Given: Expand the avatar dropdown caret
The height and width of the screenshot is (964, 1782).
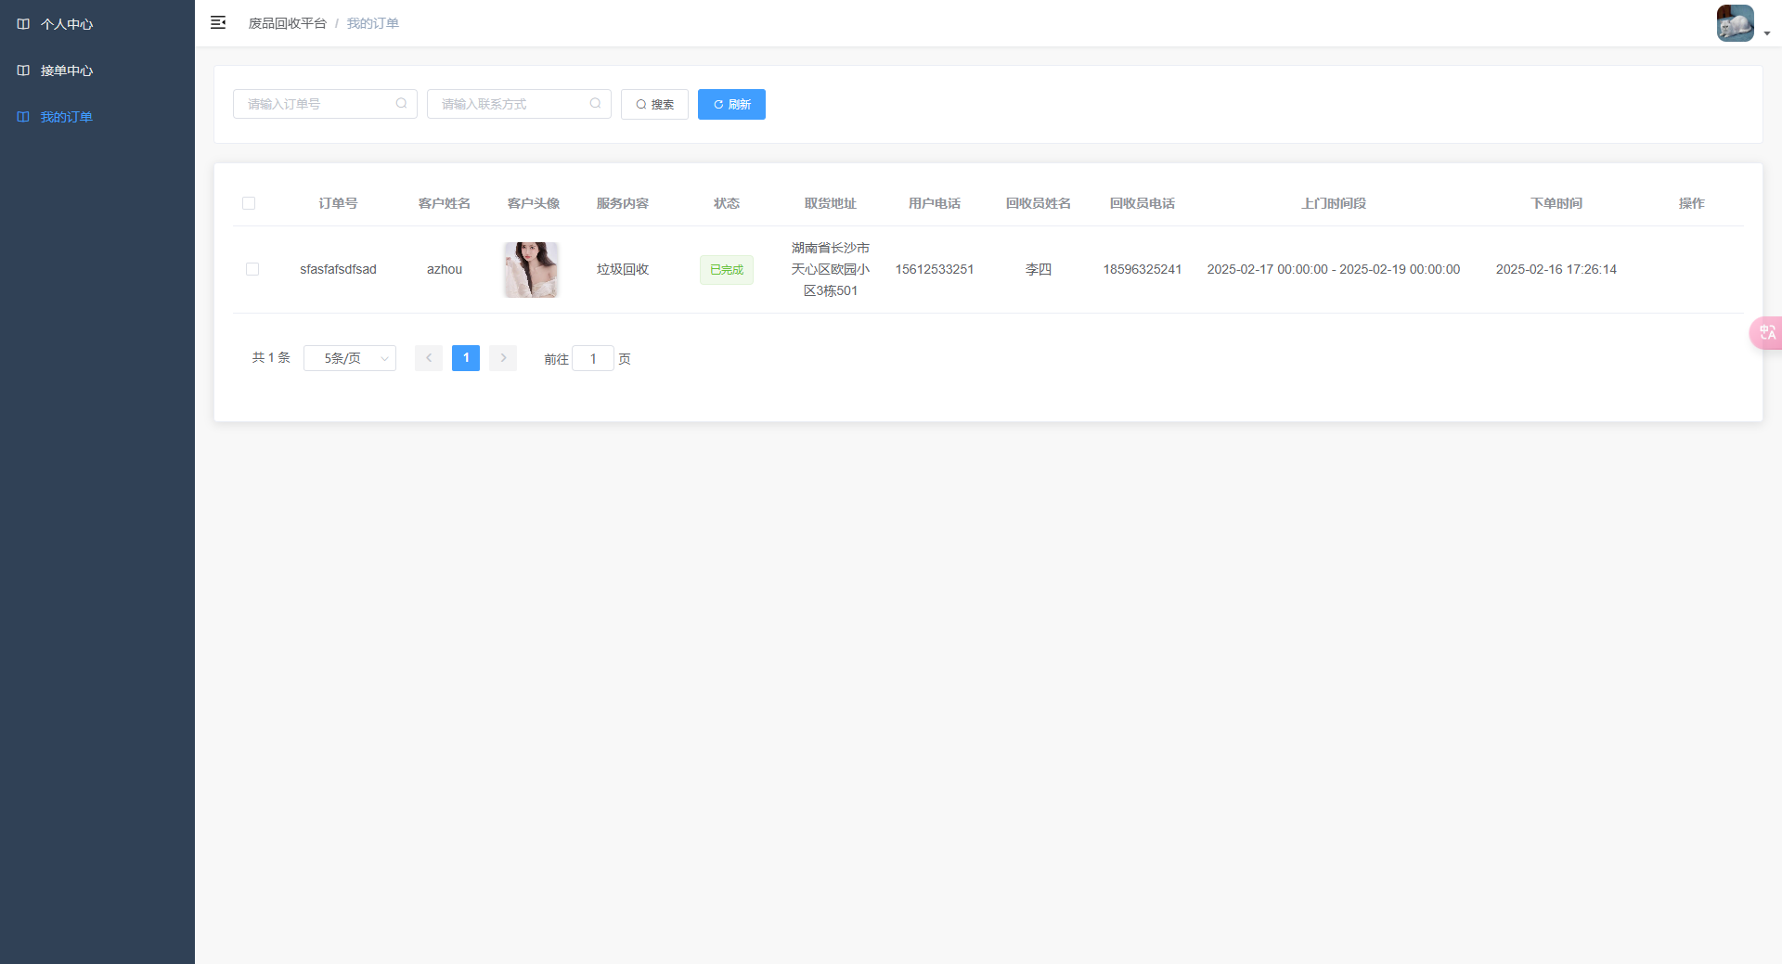Looking at the screenshot, I should [x=1767, y=33].
